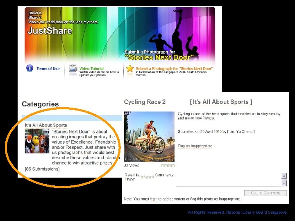Click the Submit Comment button
The image size is (295, 221).
pos(265,193)
